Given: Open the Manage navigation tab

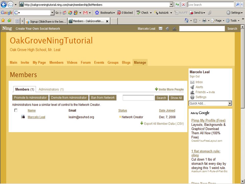Looking at the screenshot, I should (x=140, y=62).
